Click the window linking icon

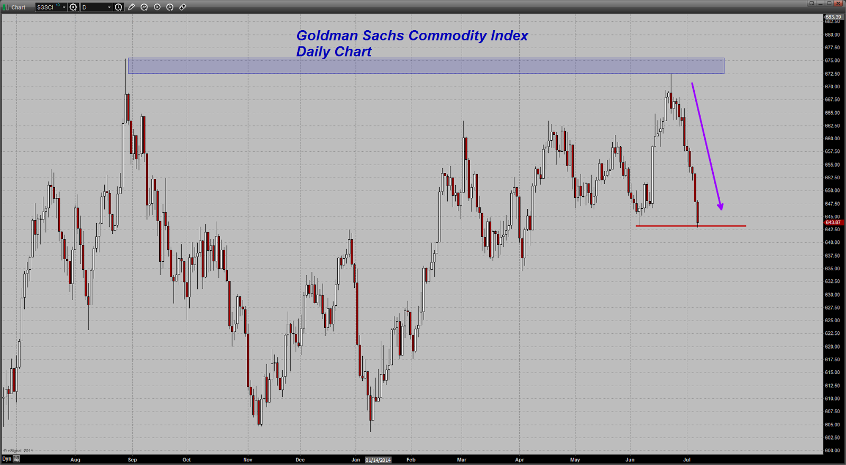(182, 7)
